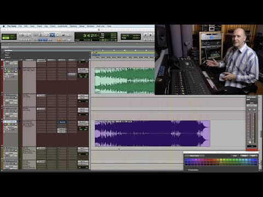Viewport: 263px width, 197px height.
Task: Open the insert on first Mix Bus track
Action: coord(42,95)
